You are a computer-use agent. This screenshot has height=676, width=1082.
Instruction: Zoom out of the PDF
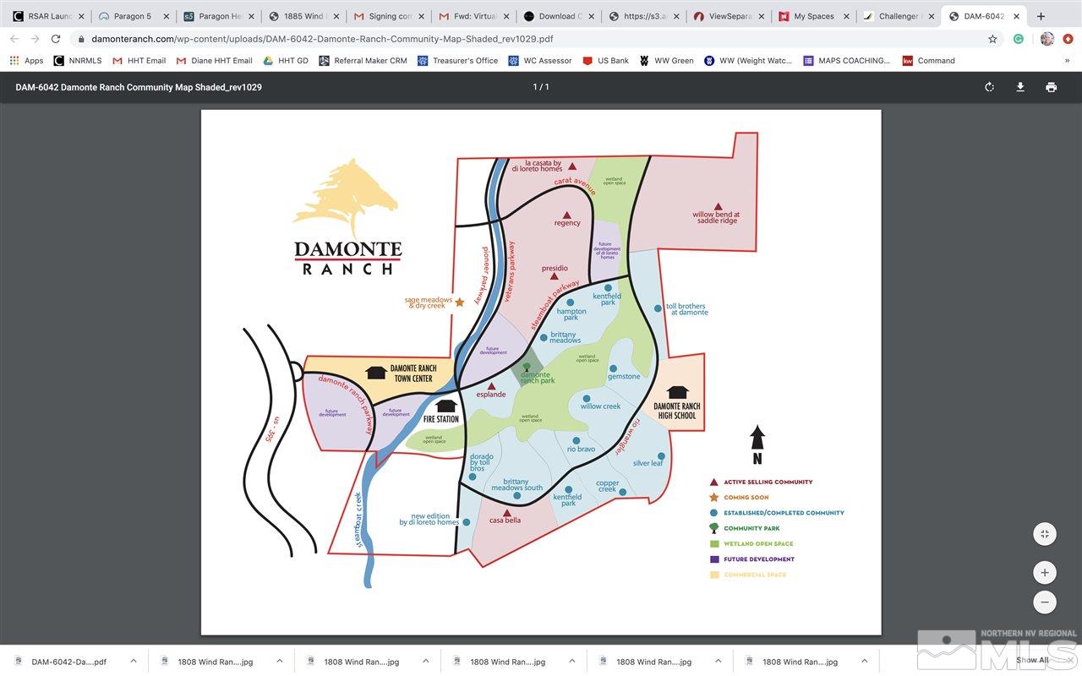pos(1045,602)
